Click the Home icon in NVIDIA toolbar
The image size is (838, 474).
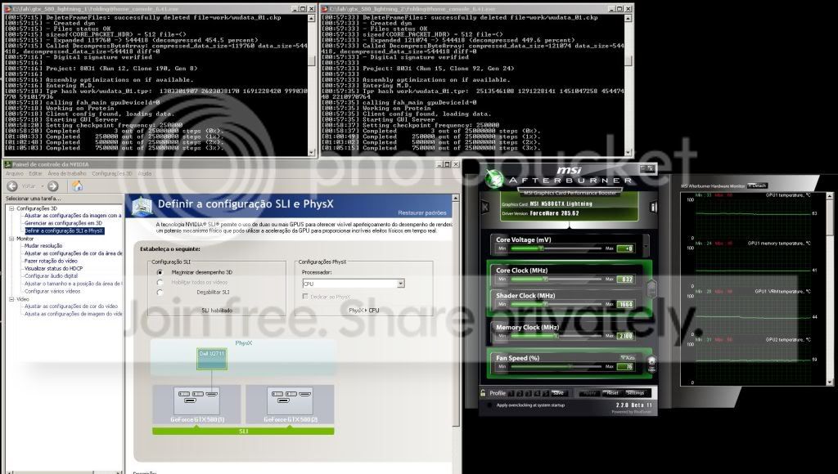pyautogui.click(x=76, y=186)
